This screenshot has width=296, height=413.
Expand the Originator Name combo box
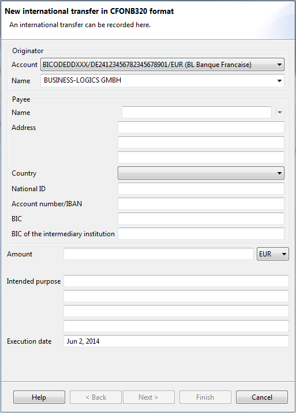pyautogui.click(x=162, y=80)
